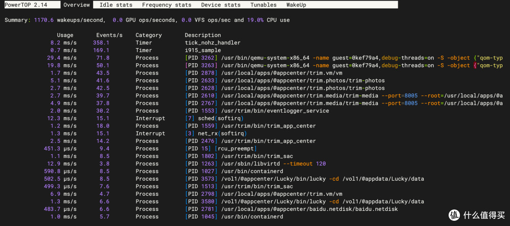Switch to Device stats tab
This screenshot has width=510, height=226.
click(221, 5)
